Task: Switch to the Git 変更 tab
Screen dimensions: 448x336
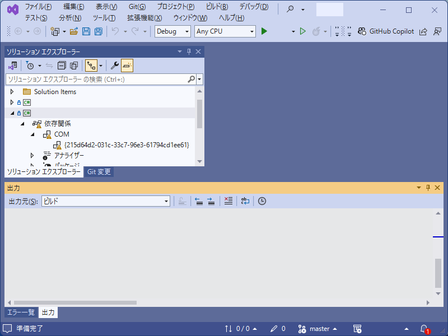Action: pos(99,172)
